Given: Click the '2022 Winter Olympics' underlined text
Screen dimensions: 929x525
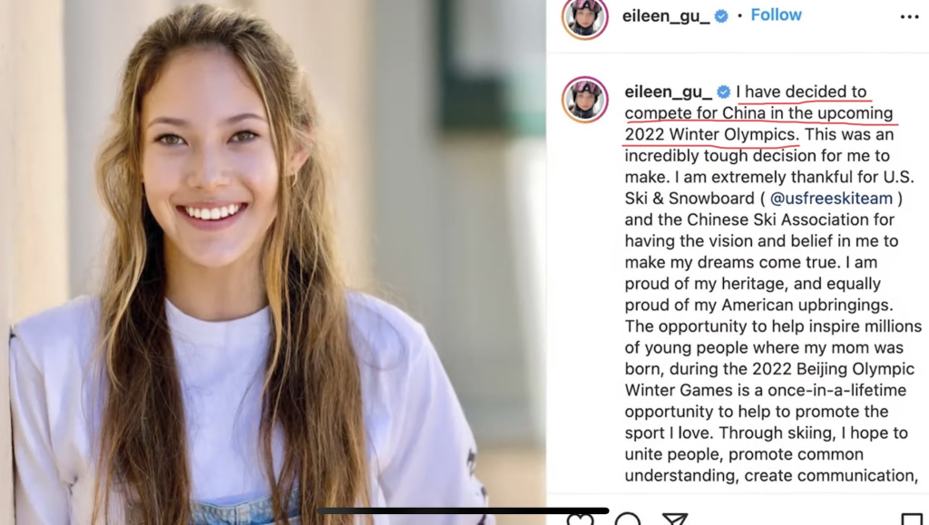Looking at the screenshot, I should [x=709, y=134].
